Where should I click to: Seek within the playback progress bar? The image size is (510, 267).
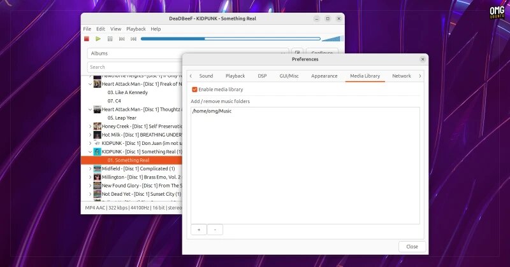[x=231, y=39]
